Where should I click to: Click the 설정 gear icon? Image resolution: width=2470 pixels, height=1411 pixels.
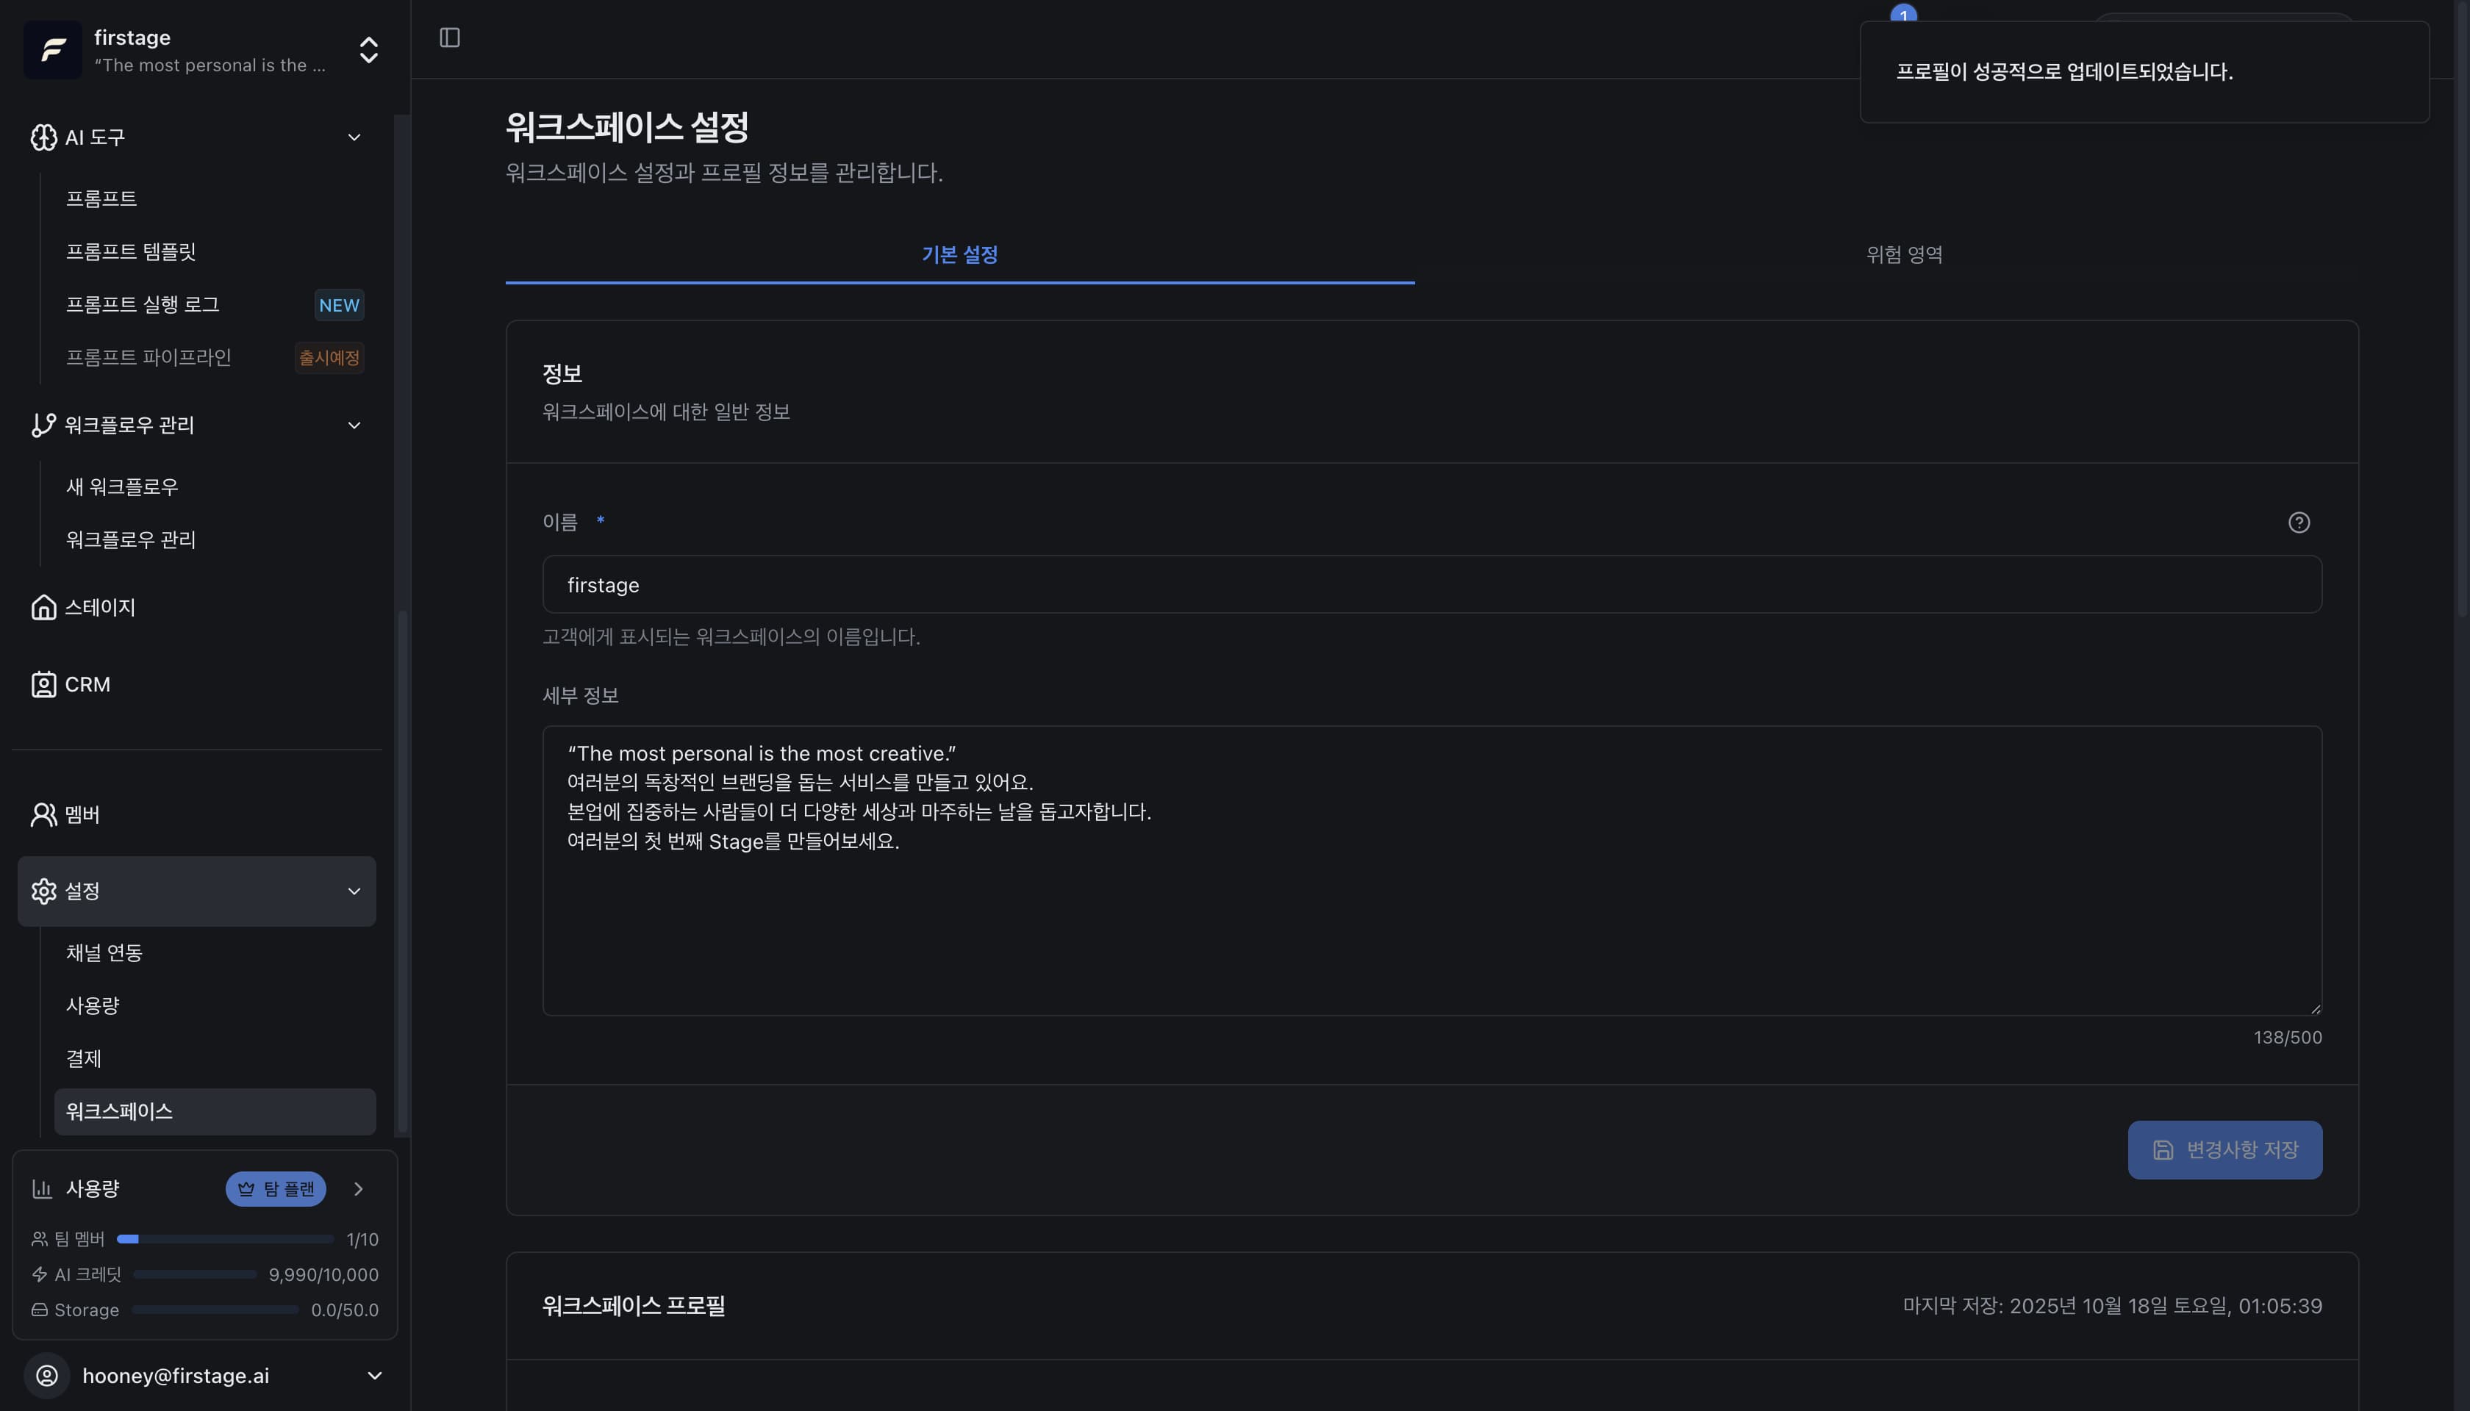[x=43, y=891]
